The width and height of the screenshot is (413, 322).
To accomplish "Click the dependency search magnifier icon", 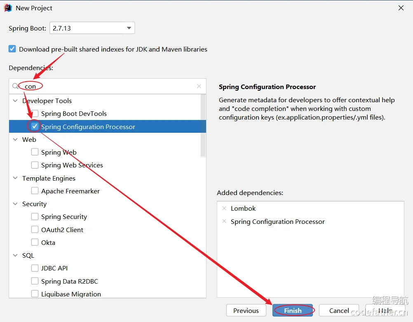I will 16,86.
